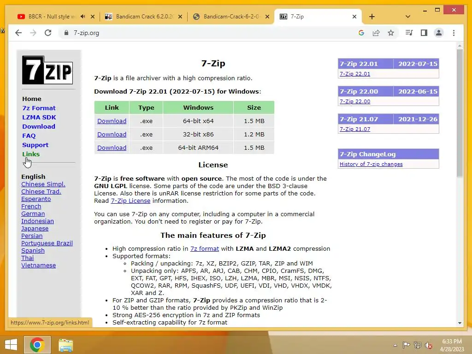Switch language to Esperanto
This screenshot has width=472, height=354.
coord(36,199)
